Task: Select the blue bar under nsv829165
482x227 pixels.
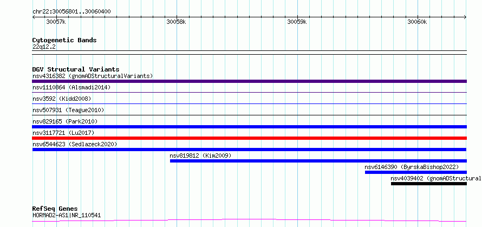Action: pyautogui.click(x=249, y=127)
